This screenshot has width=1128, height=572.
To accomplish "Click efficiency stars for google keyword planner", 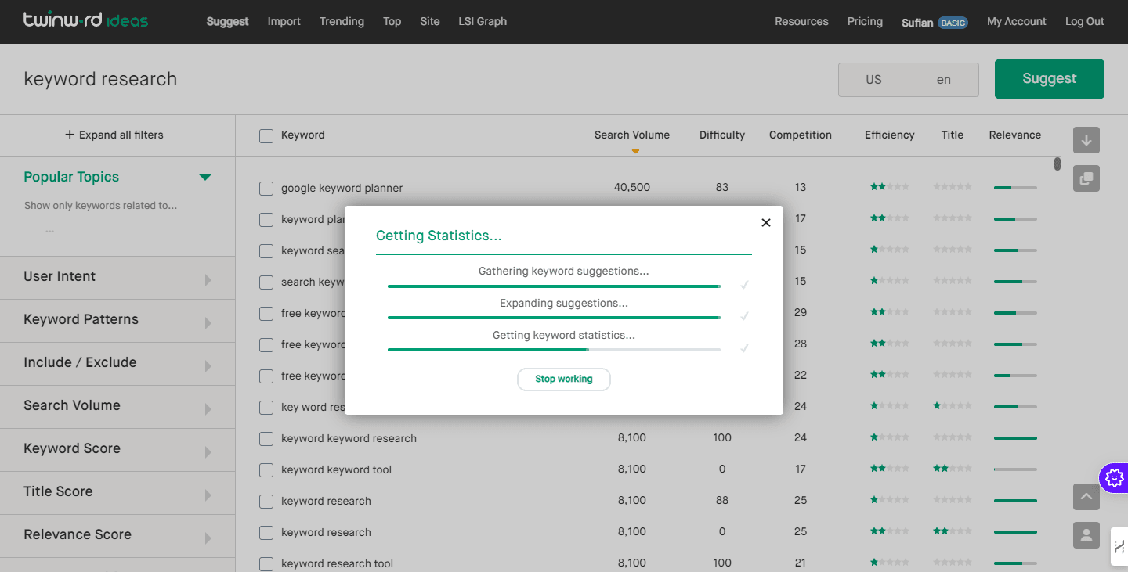I will (890, 187).
